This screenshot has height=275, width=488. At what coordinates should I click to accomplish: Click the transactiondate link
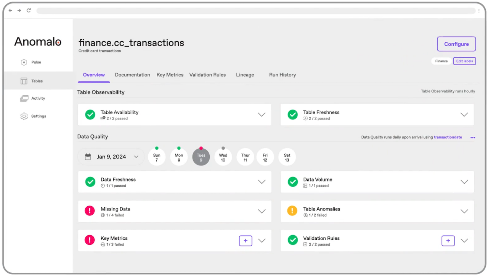(448, 137)
